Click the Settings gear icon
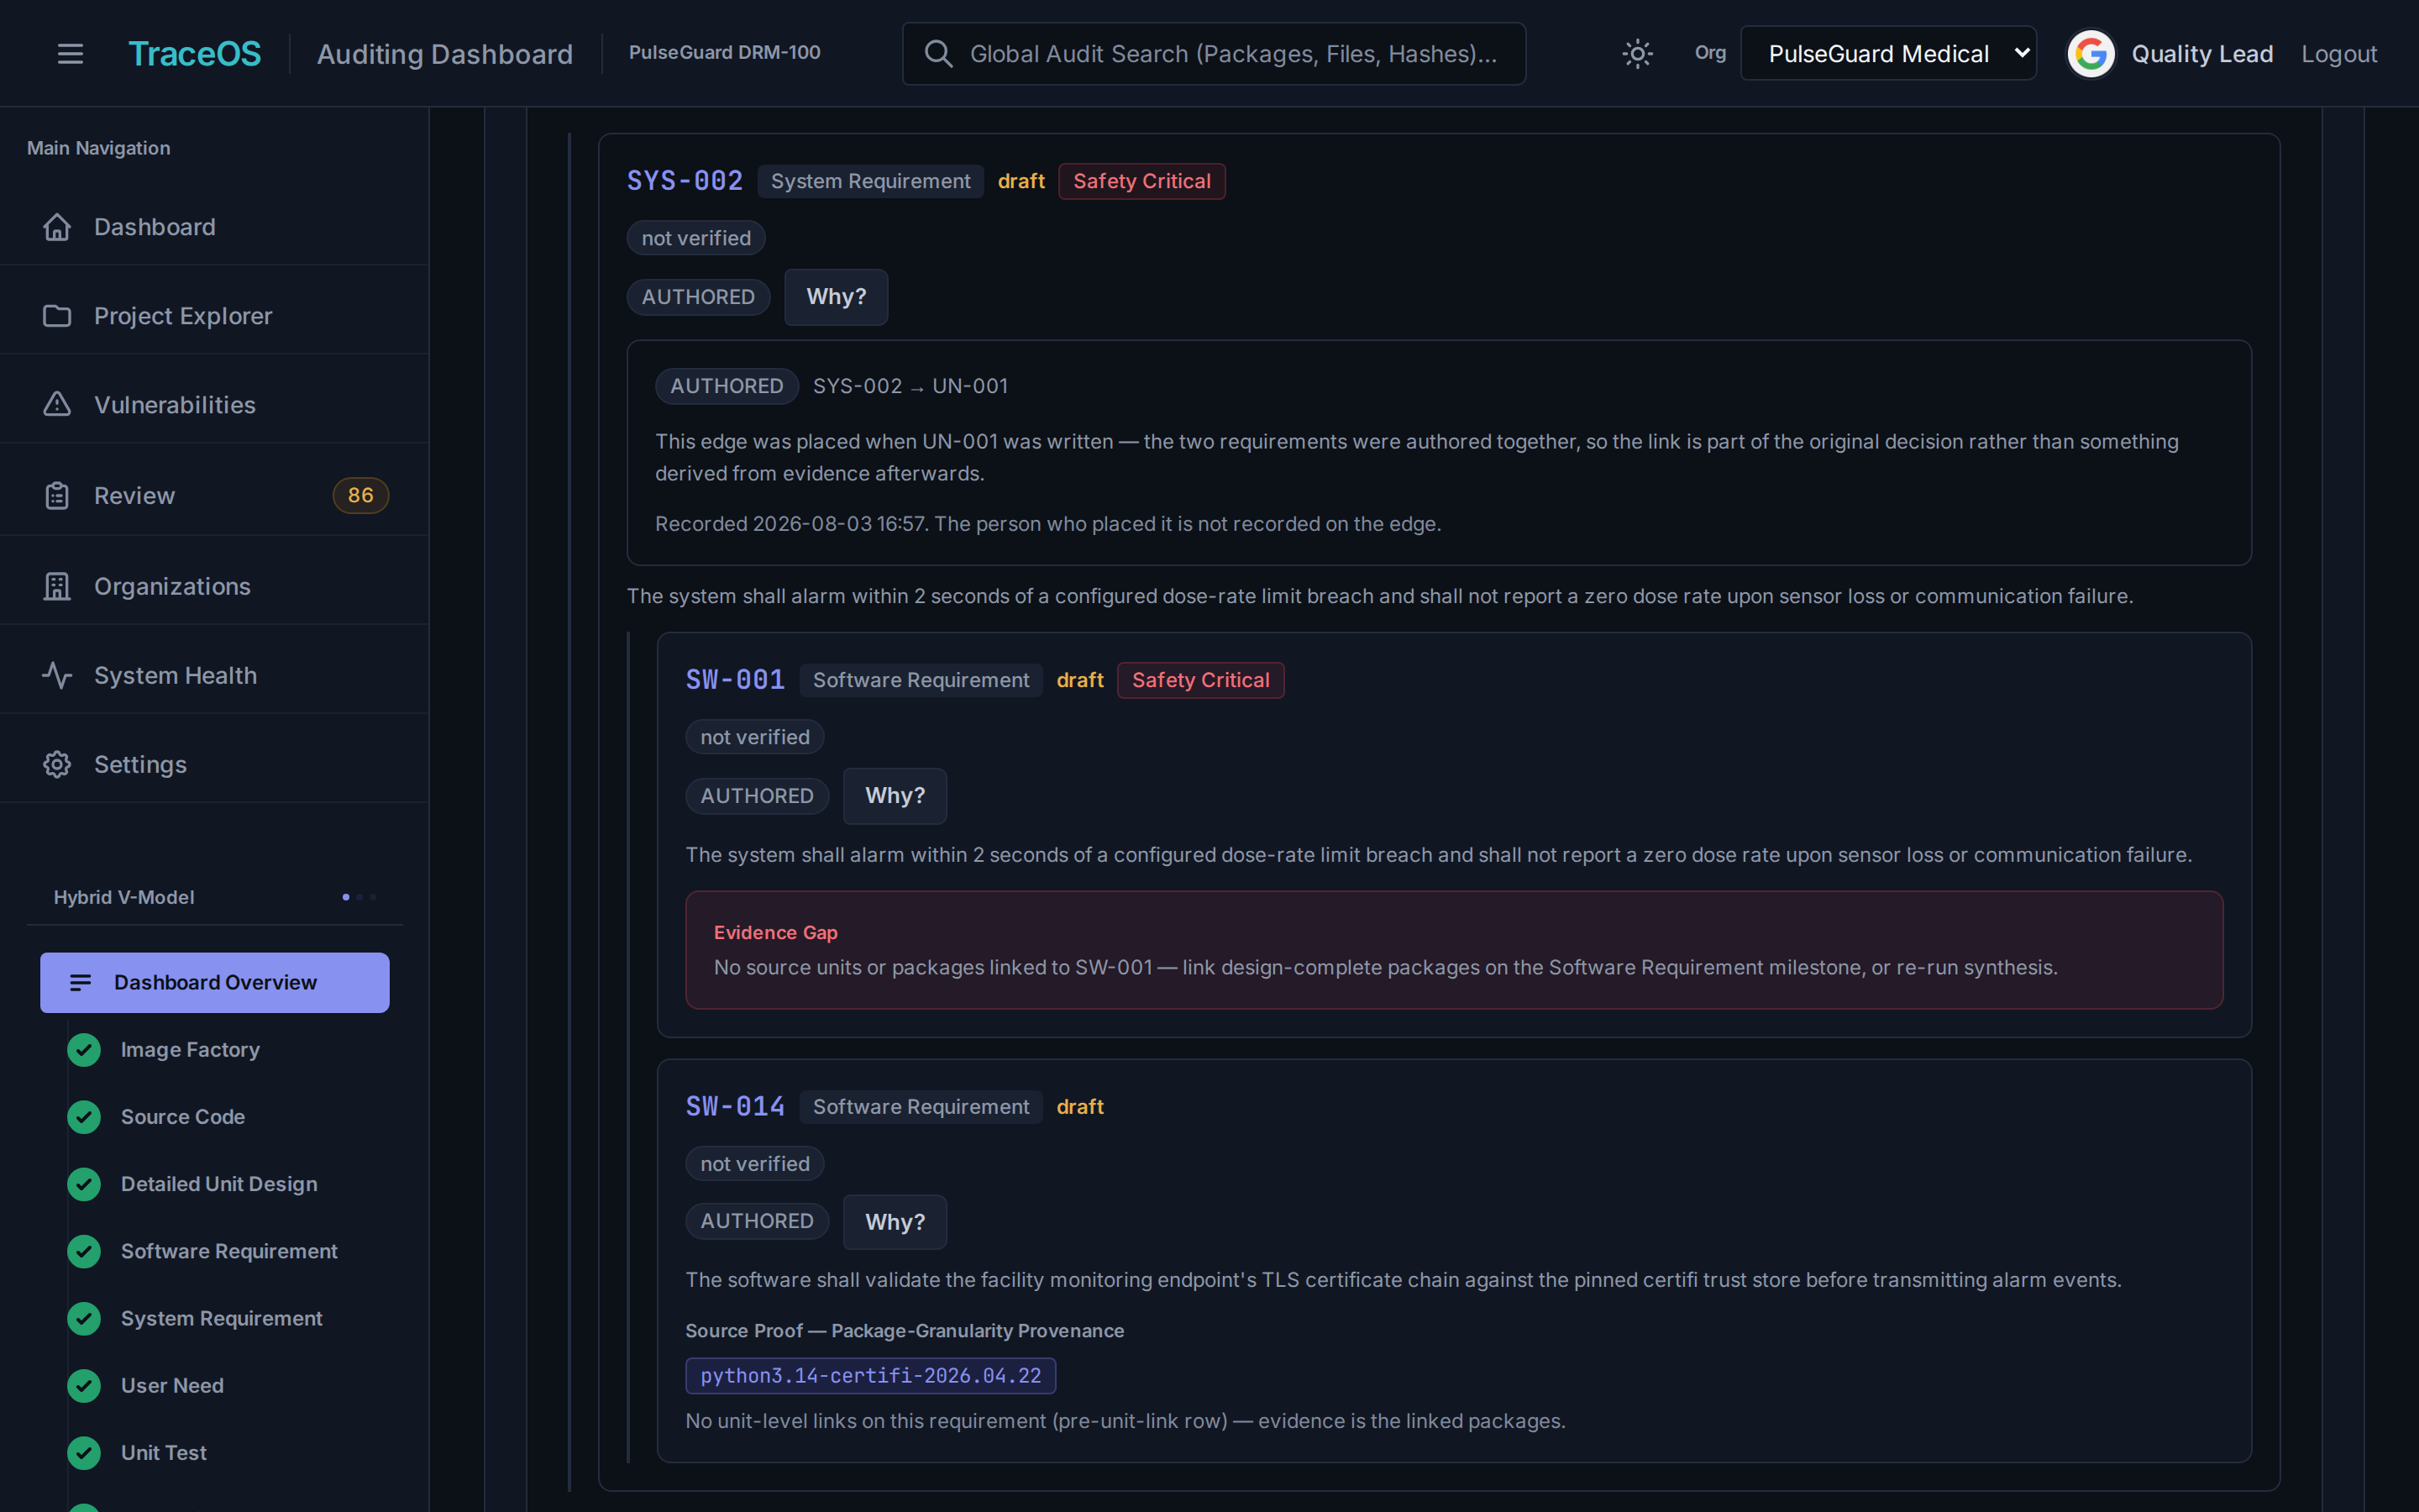 tap(57, 765)
